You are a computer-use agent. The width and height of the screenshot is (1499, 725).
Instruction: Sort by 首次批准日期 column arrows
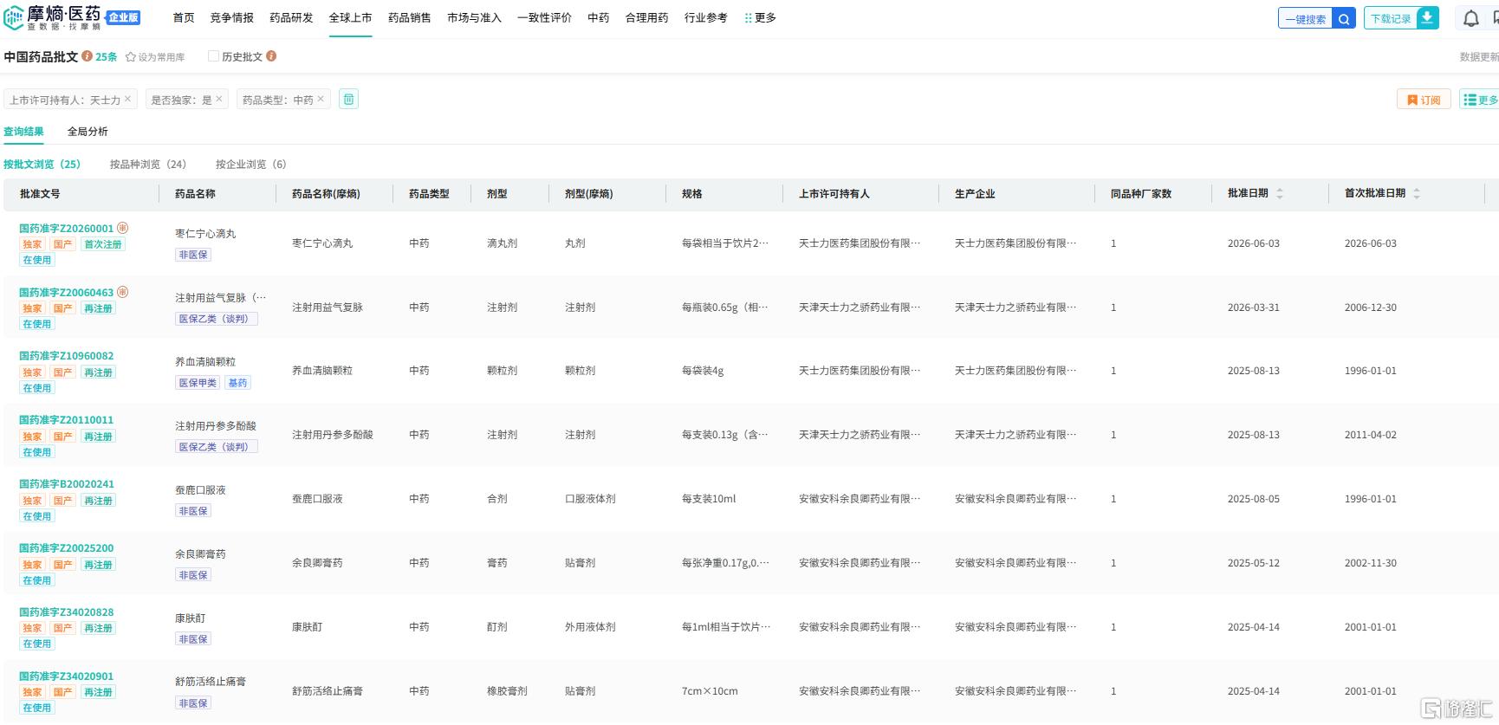pyautogui.click(x=1417, y=194)
